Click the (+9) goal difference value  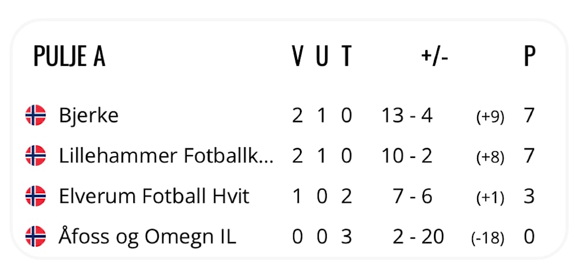pos(490,117)
